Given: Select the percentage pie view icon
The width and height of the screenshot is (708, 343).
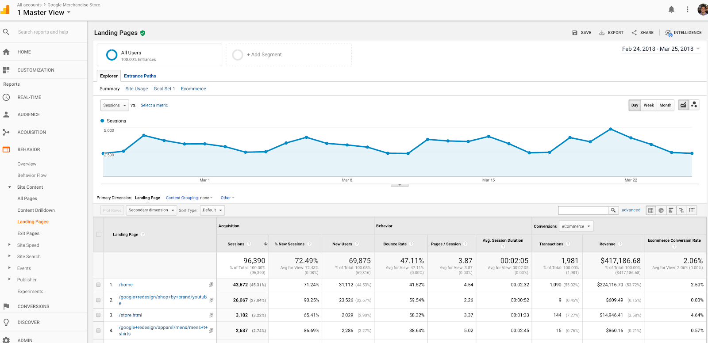Looking at the screenshot, I should point(661,210).
